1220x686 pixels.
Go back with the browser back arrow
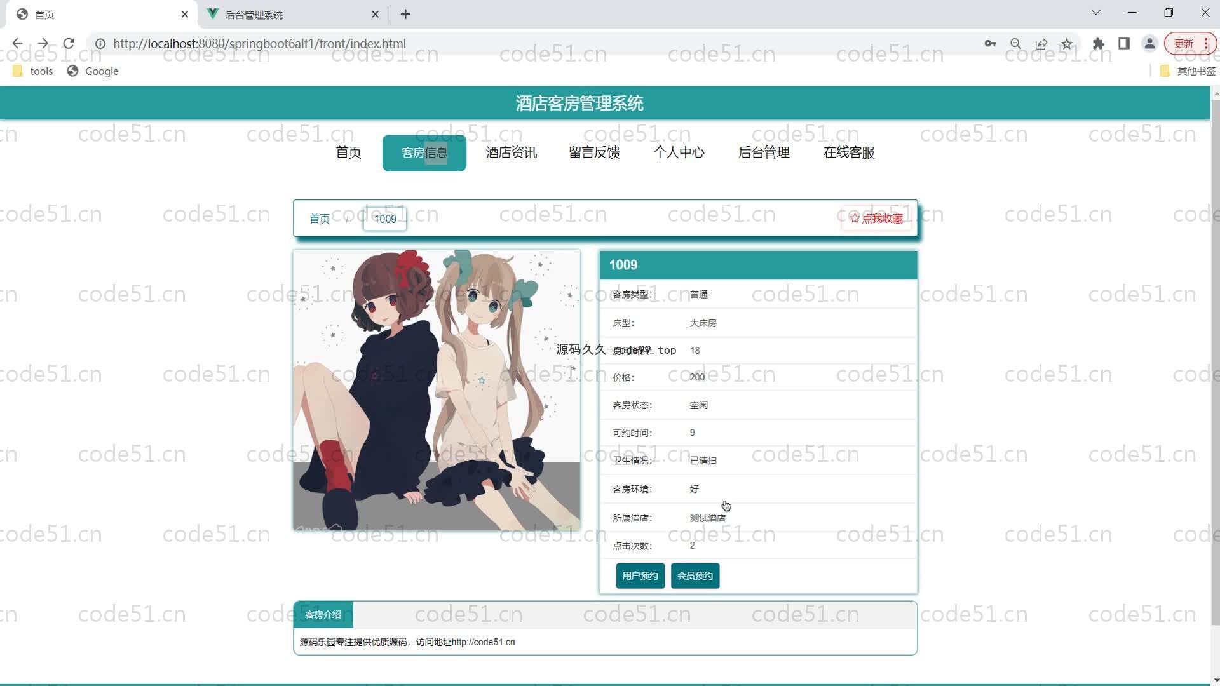pos(17,44)
